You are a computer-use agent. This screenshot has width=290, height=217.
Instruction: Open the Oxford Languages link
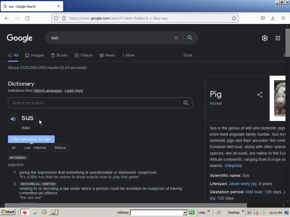tap(48, 91)
